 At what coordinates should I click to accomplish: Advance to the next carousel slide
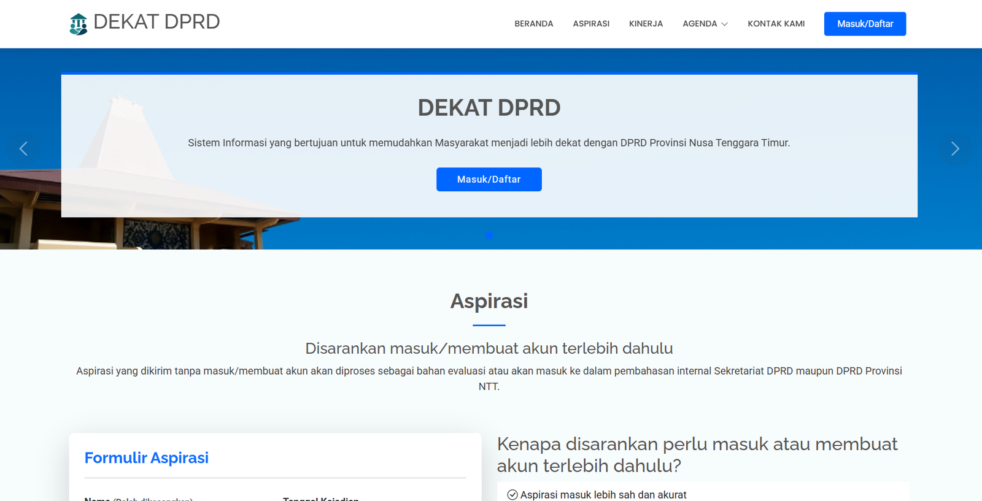tap(954, 149)
